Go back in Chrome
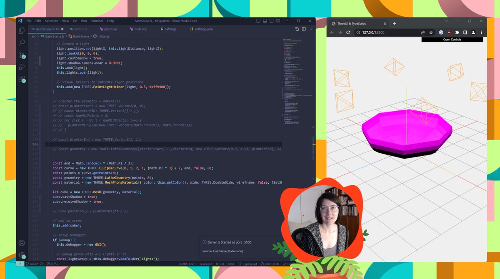 (332, 32)
